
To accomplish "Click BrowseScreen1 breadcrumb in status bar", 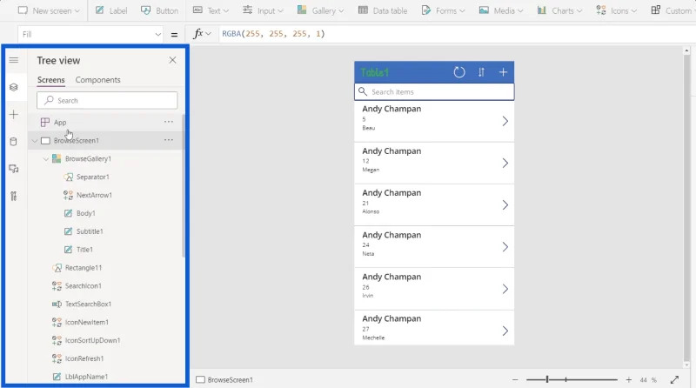I will click(x=224, y=380).
